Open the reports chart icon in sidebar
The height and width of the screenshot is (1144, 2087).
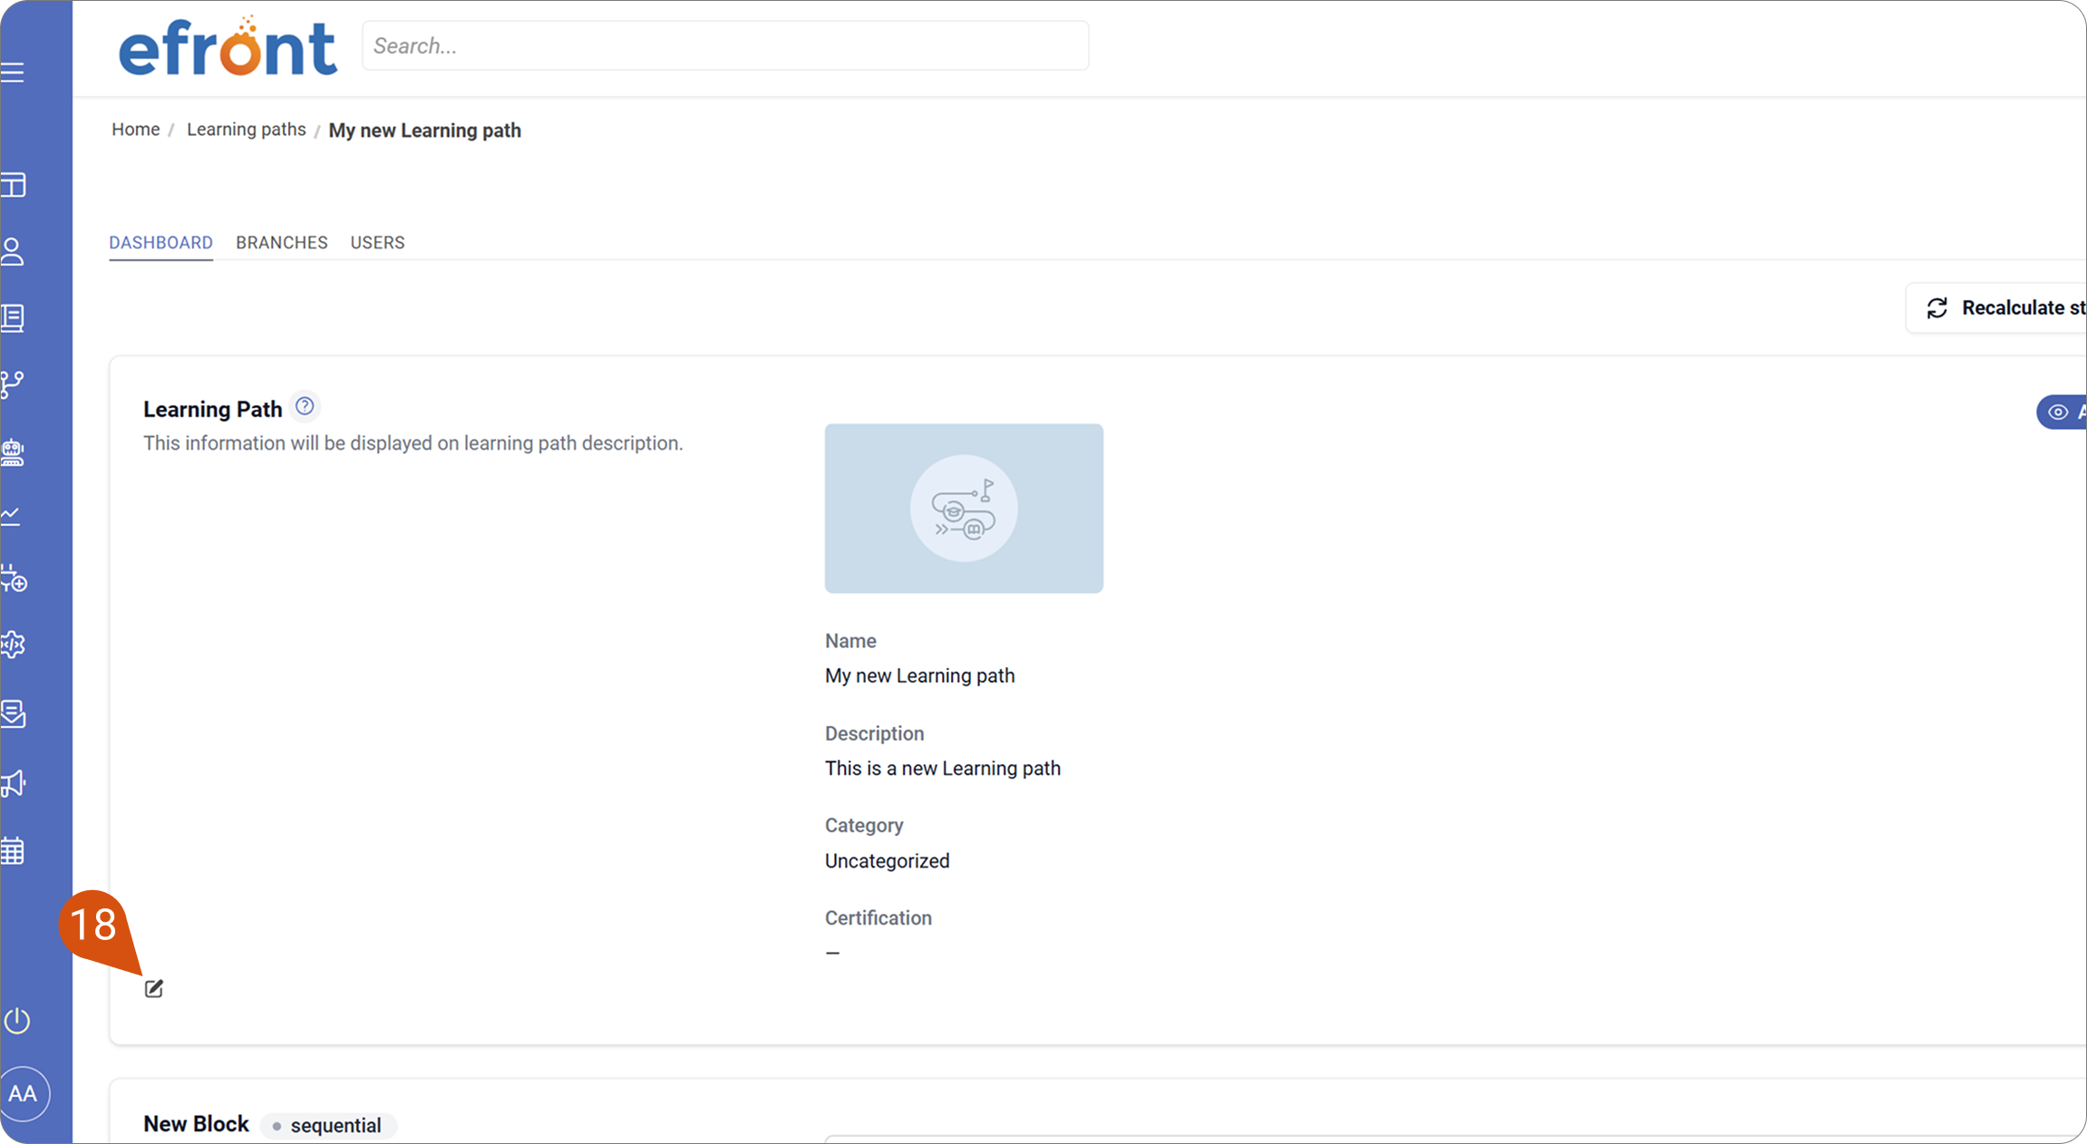point(11,517)
